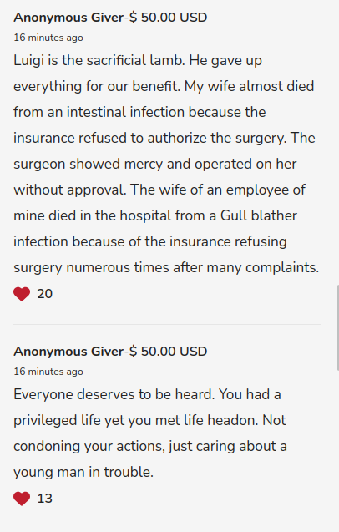Click the red heart beside 13
Image resolution: width=339 pixels, height=532 pixels.
coord(22,499)
